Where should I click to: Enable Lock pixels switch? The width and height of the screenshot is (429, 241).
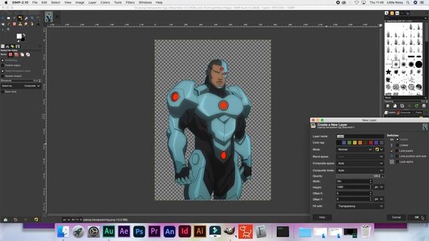tap(397, 151)
